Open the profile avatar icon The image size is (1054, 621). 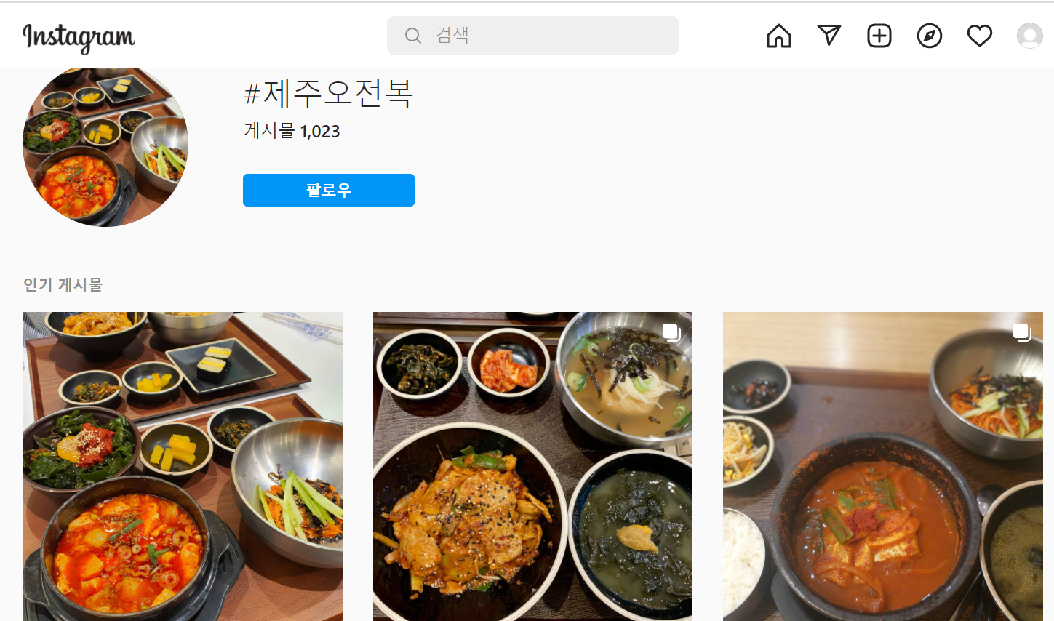[x=1030, y=36]
